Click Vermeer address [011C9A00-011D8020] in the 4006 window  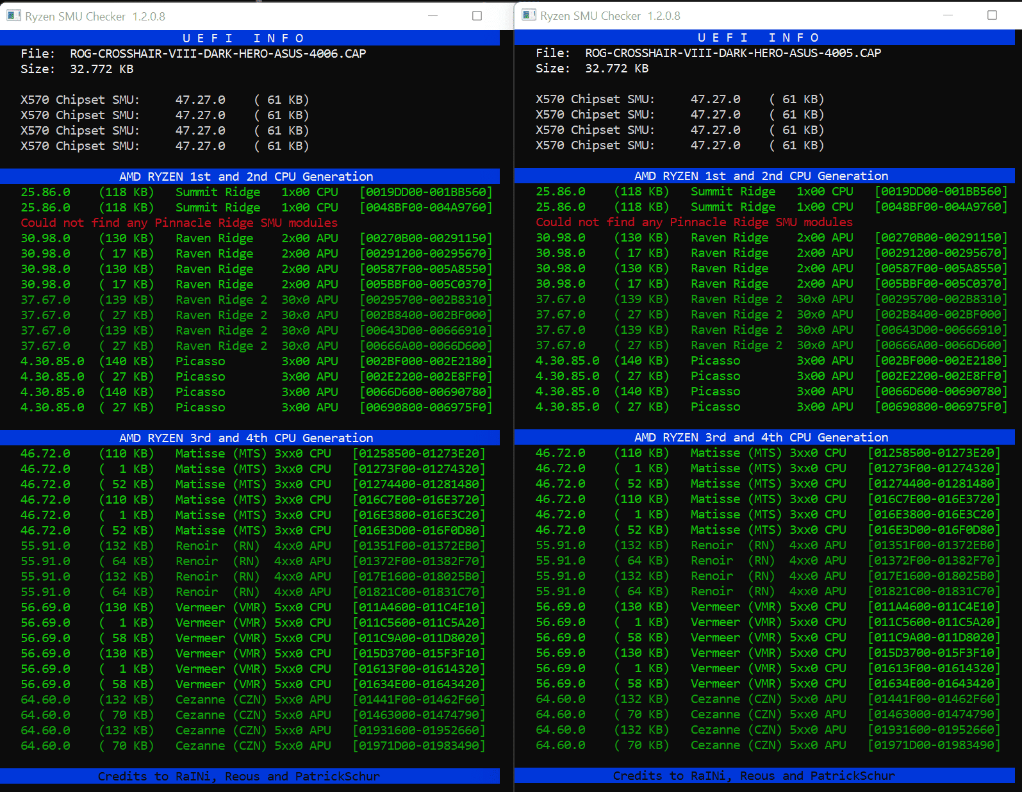(x=419, y=638)
